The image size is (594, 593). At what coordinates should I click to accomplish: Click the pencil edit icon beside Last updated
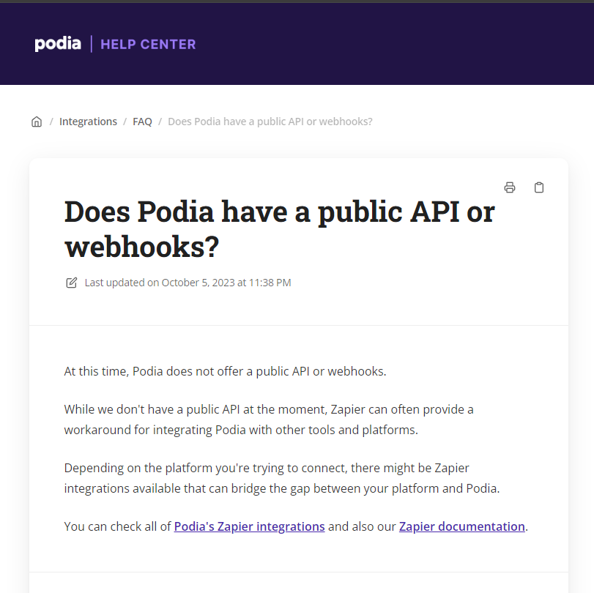tap(72, 283)
